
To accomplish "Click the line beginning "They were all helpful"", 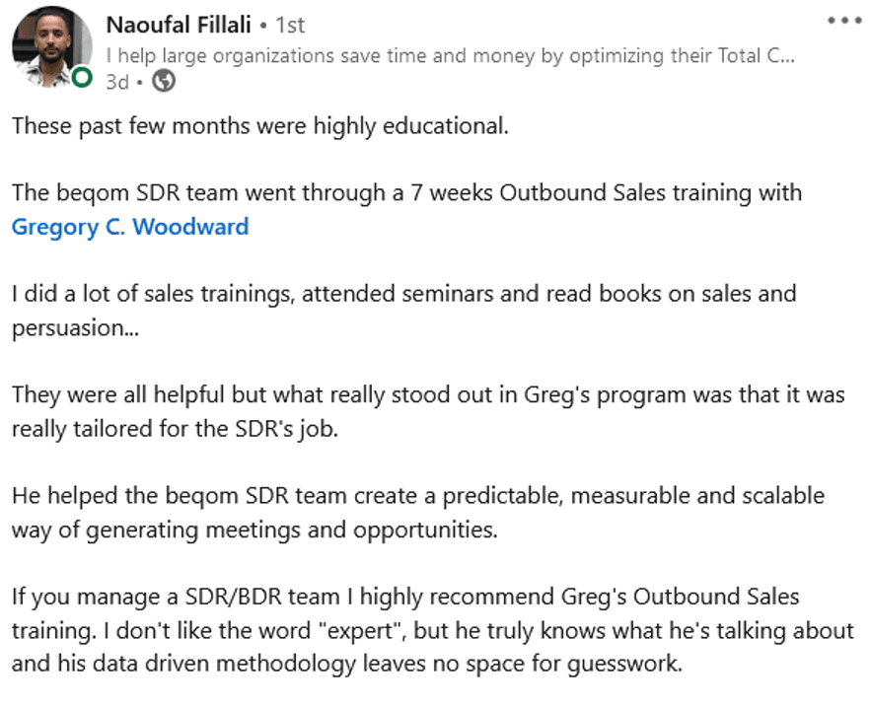I will (428, 394).
